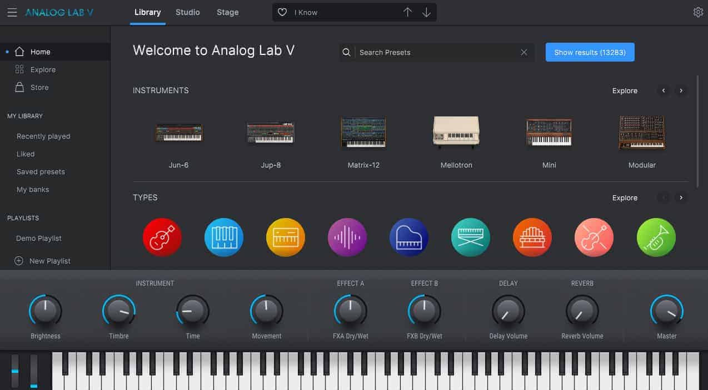Select the pink Strings type icon
Image resolution: width=708 pixels, height=390 pixels.
[x=594, y=237]
